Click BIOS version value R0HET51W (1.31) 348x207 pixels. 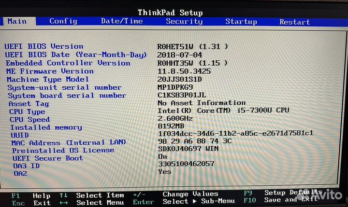[192, 46]
